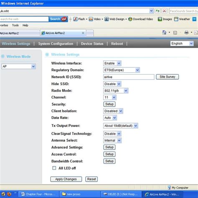Click the Reboot navigation item
This screenshot has height=198, width=198.
(x=117, y=44)
